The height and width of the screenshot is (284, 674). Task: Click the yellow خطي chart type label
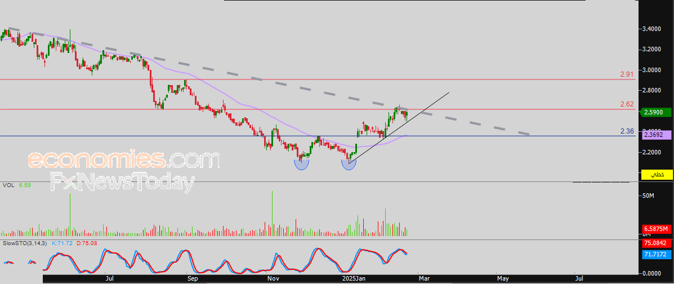(x=657, y=175)
